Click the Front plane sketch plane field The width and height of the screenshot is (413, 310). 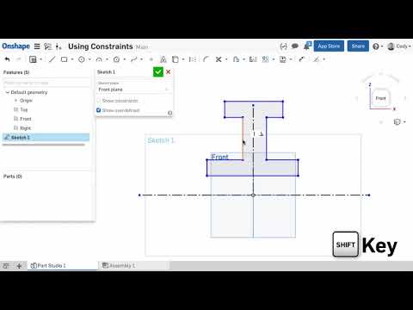(x=133, y=90)
